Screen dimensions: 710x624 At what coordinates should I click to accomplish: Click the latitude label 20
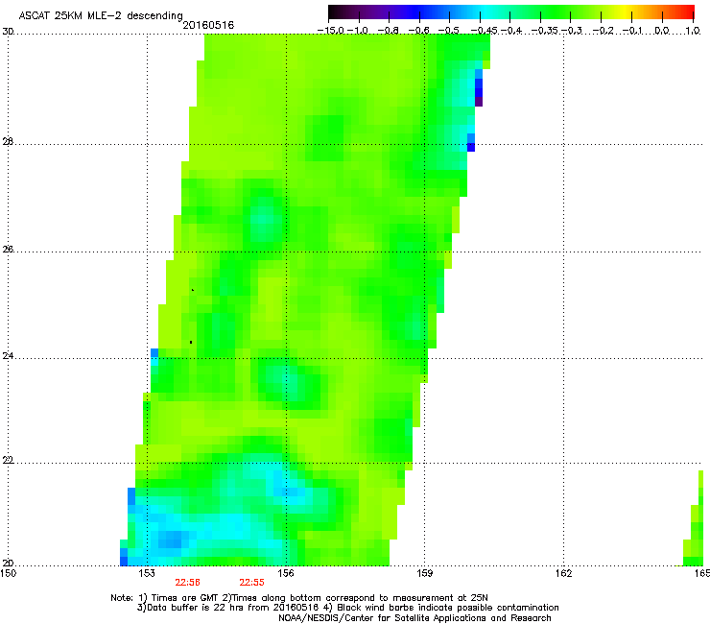pyautogui.click(x=8, y=564)
